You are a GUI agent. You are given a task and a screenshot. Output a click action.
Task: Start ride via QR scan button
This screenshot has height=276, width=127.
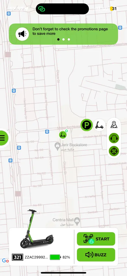[96, 239]
